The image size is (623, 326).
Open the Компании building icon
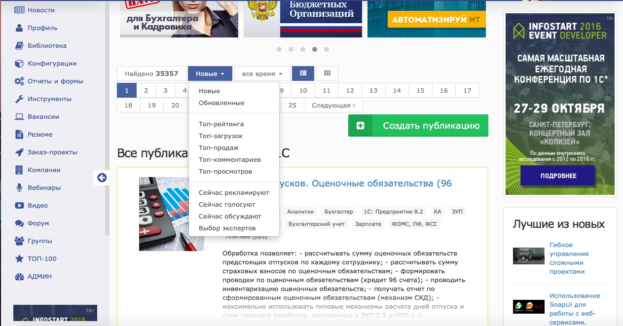(19, 170)
